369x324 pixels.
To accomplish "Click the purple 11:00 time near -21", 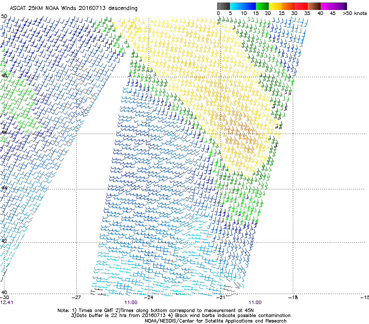I will 255,303.
